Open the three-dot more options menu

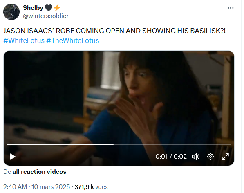231,8
